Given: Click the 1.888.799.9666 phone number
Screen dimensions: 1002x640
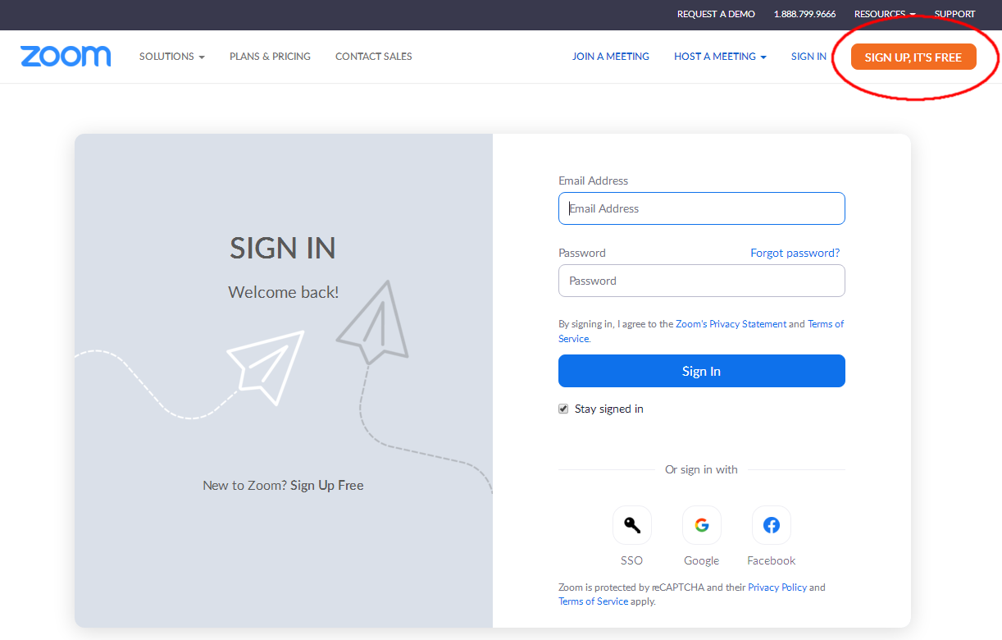Looking at the screenshot, I should point(804,14).
